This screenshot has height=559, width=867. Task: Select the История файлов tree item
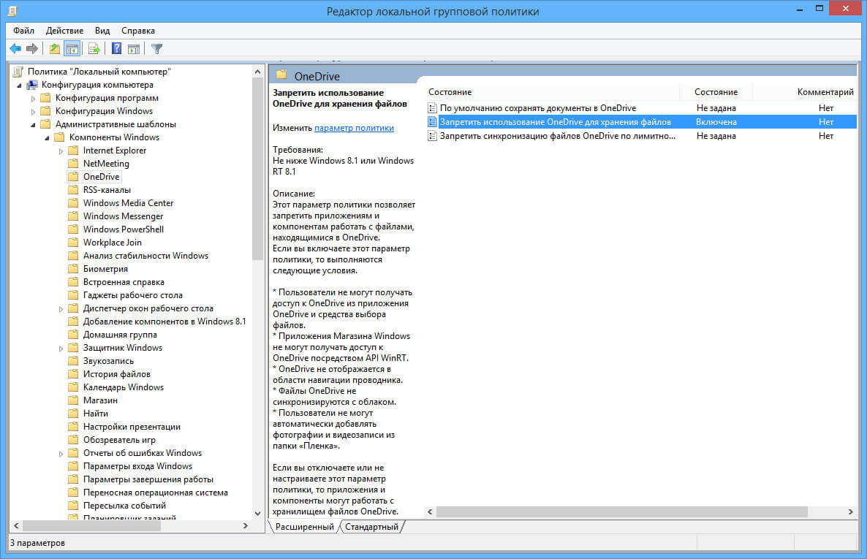pos(117,374)
